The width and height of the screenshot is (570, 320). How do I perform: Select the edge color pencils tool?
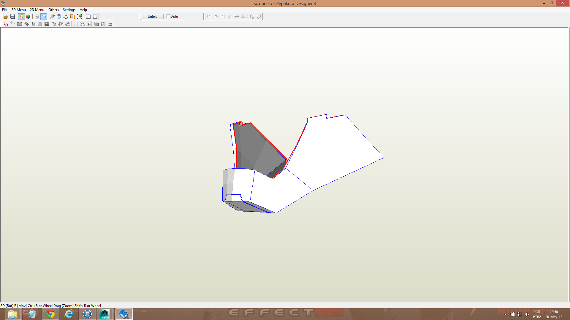[26, 24]
